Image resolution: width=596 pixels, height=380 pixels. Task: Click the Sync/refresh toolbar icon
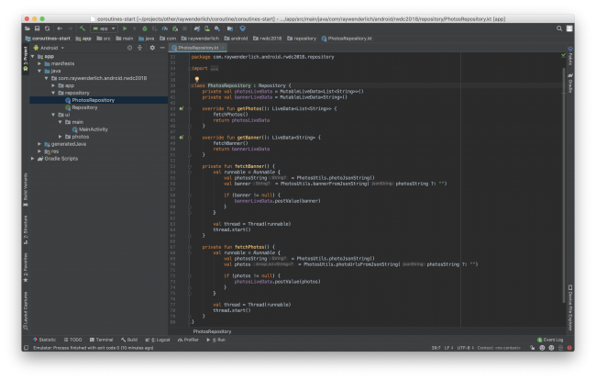click(x=47, y=28)
